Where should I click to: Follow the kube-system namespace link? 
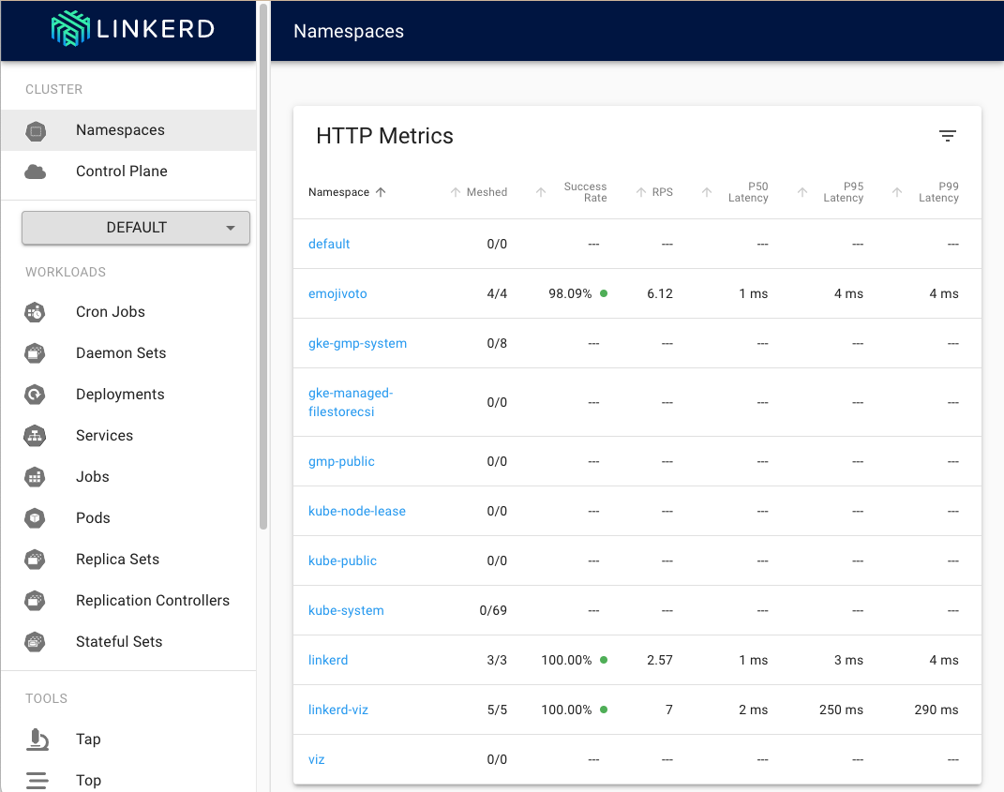coord(346,611)
